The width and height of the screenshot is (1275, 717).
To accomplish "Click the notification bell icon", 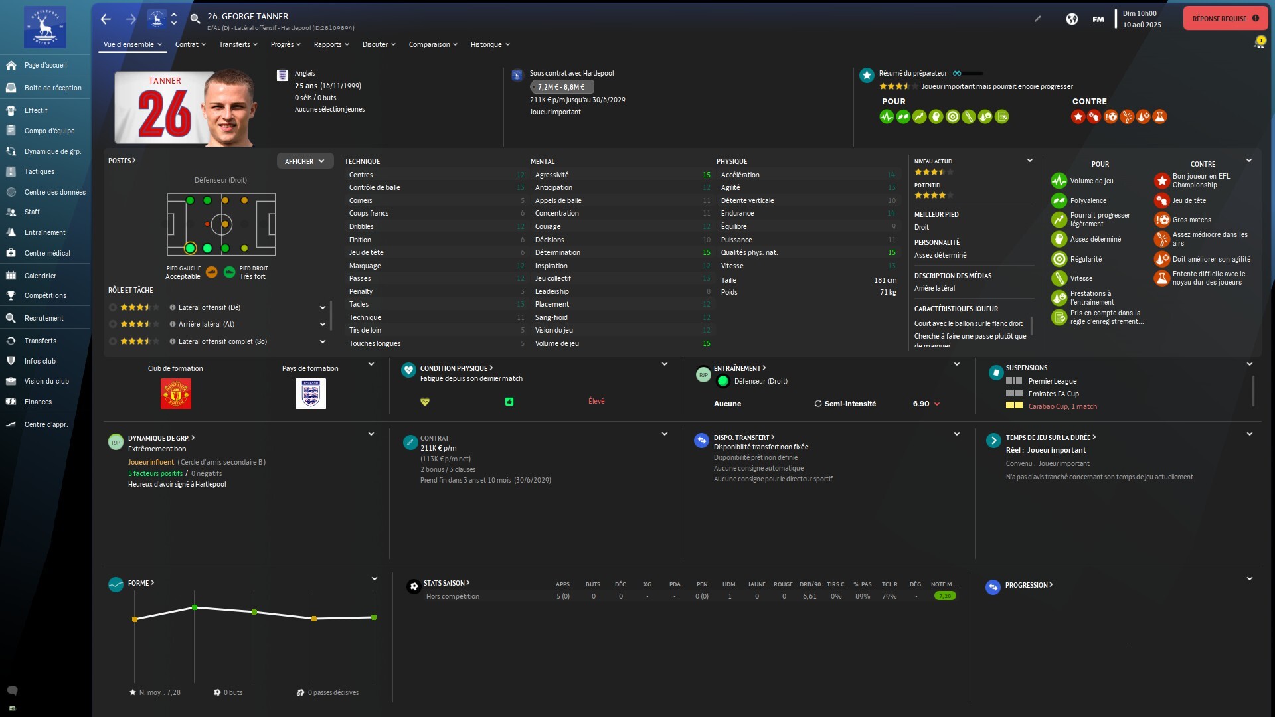I will tap(1258, 44).
